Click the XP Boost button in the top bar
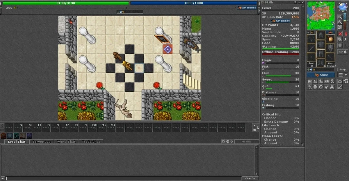 [x=247, y=8]
